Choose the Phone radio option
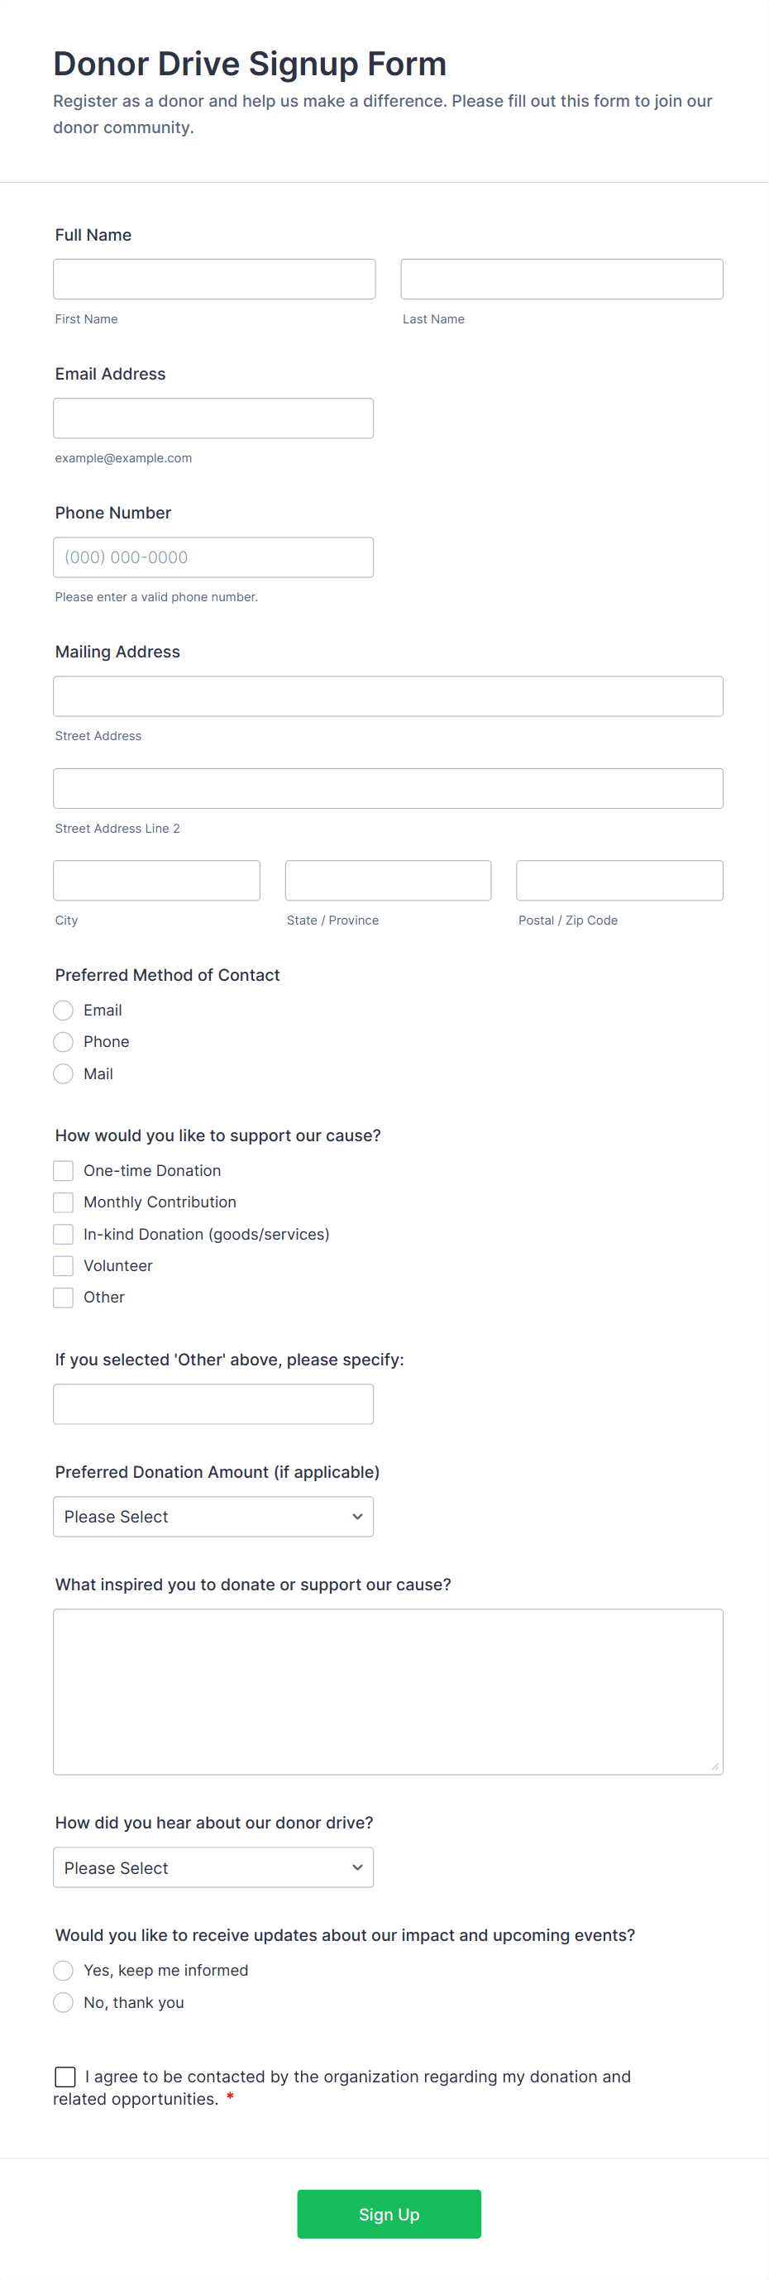 pos(64,1042)
